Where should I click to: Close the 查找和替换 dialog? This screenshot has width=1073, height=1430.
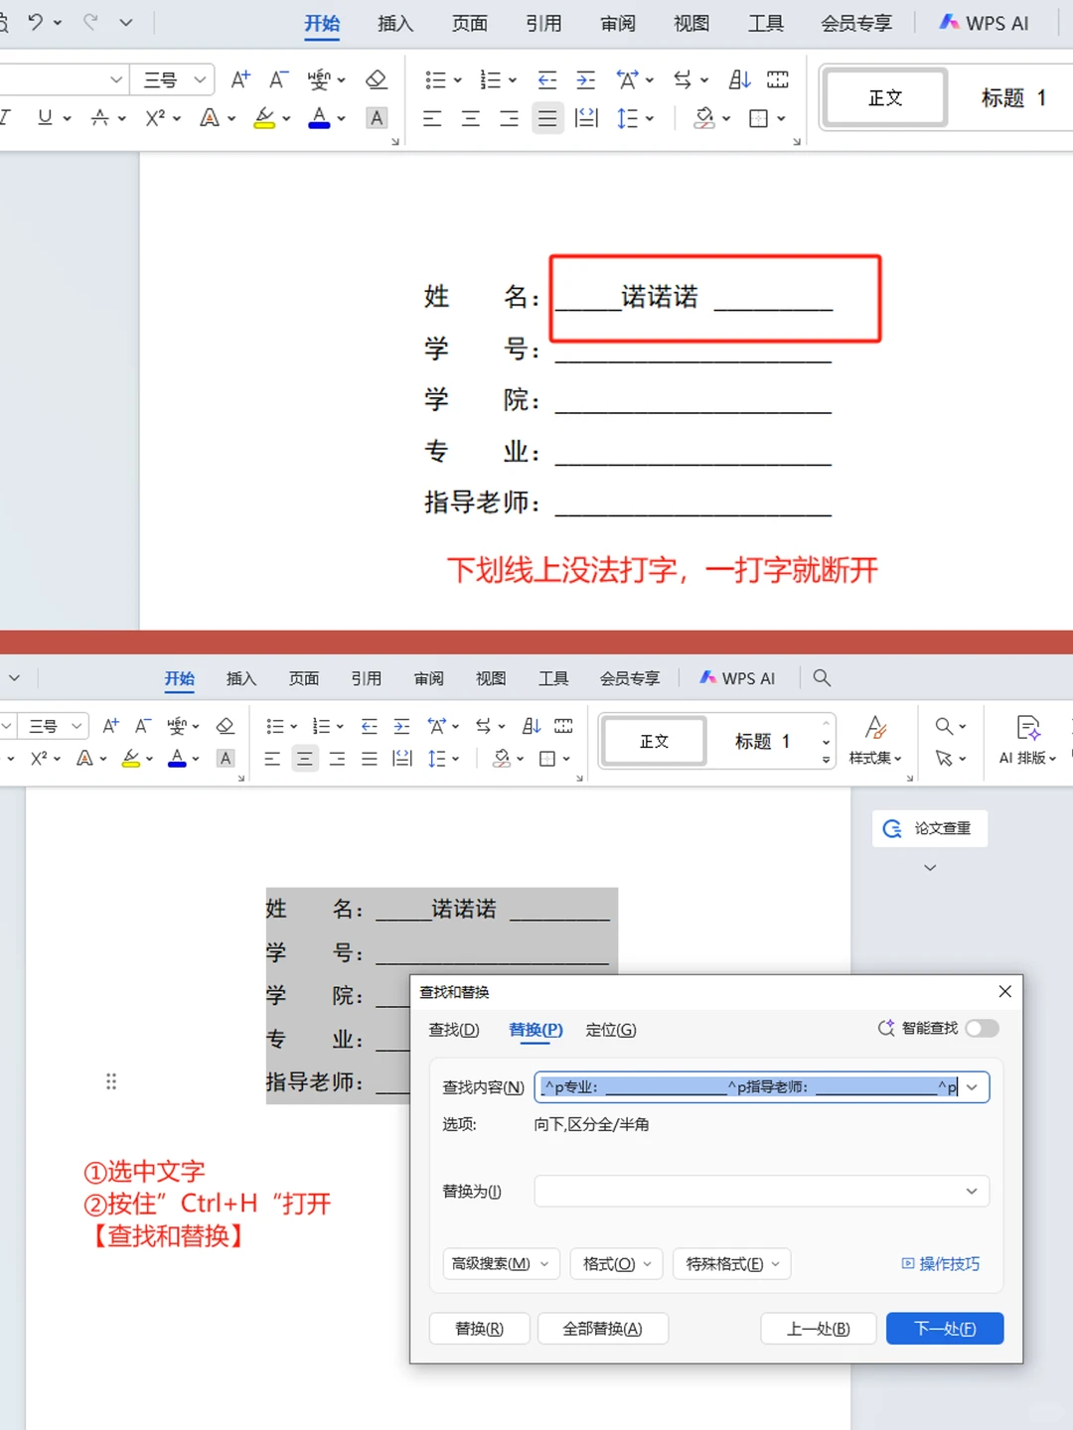pyautogui.click(x=1004, y=992)
